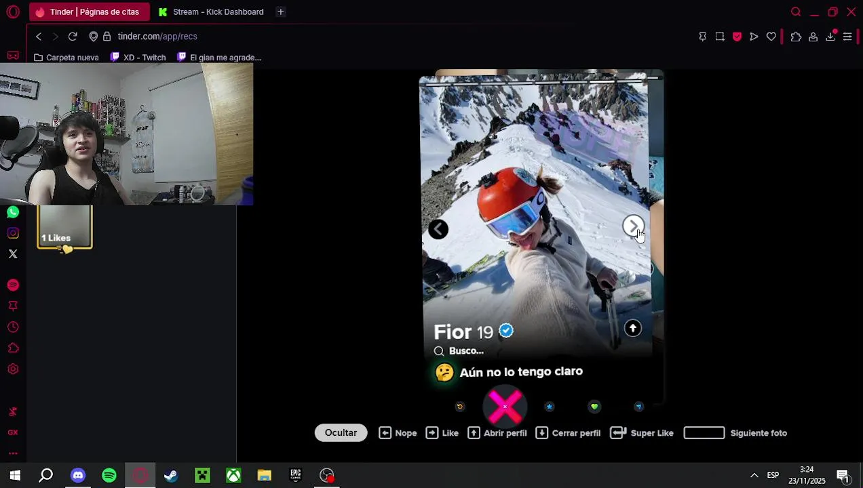The image size is (863, 488).
Task: Click the Ocultar button
Action: (x=341, y=432)
